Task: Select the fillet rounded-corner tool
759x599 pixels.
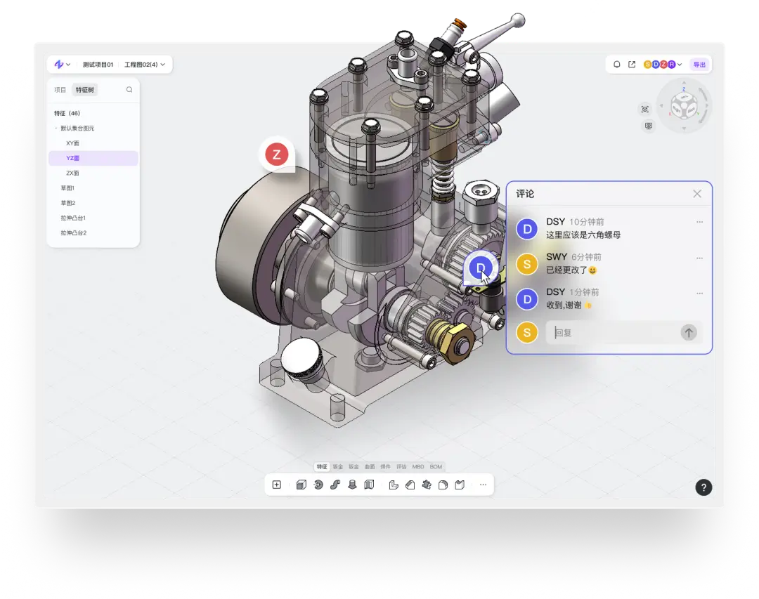Action: [x=443, y=485]
